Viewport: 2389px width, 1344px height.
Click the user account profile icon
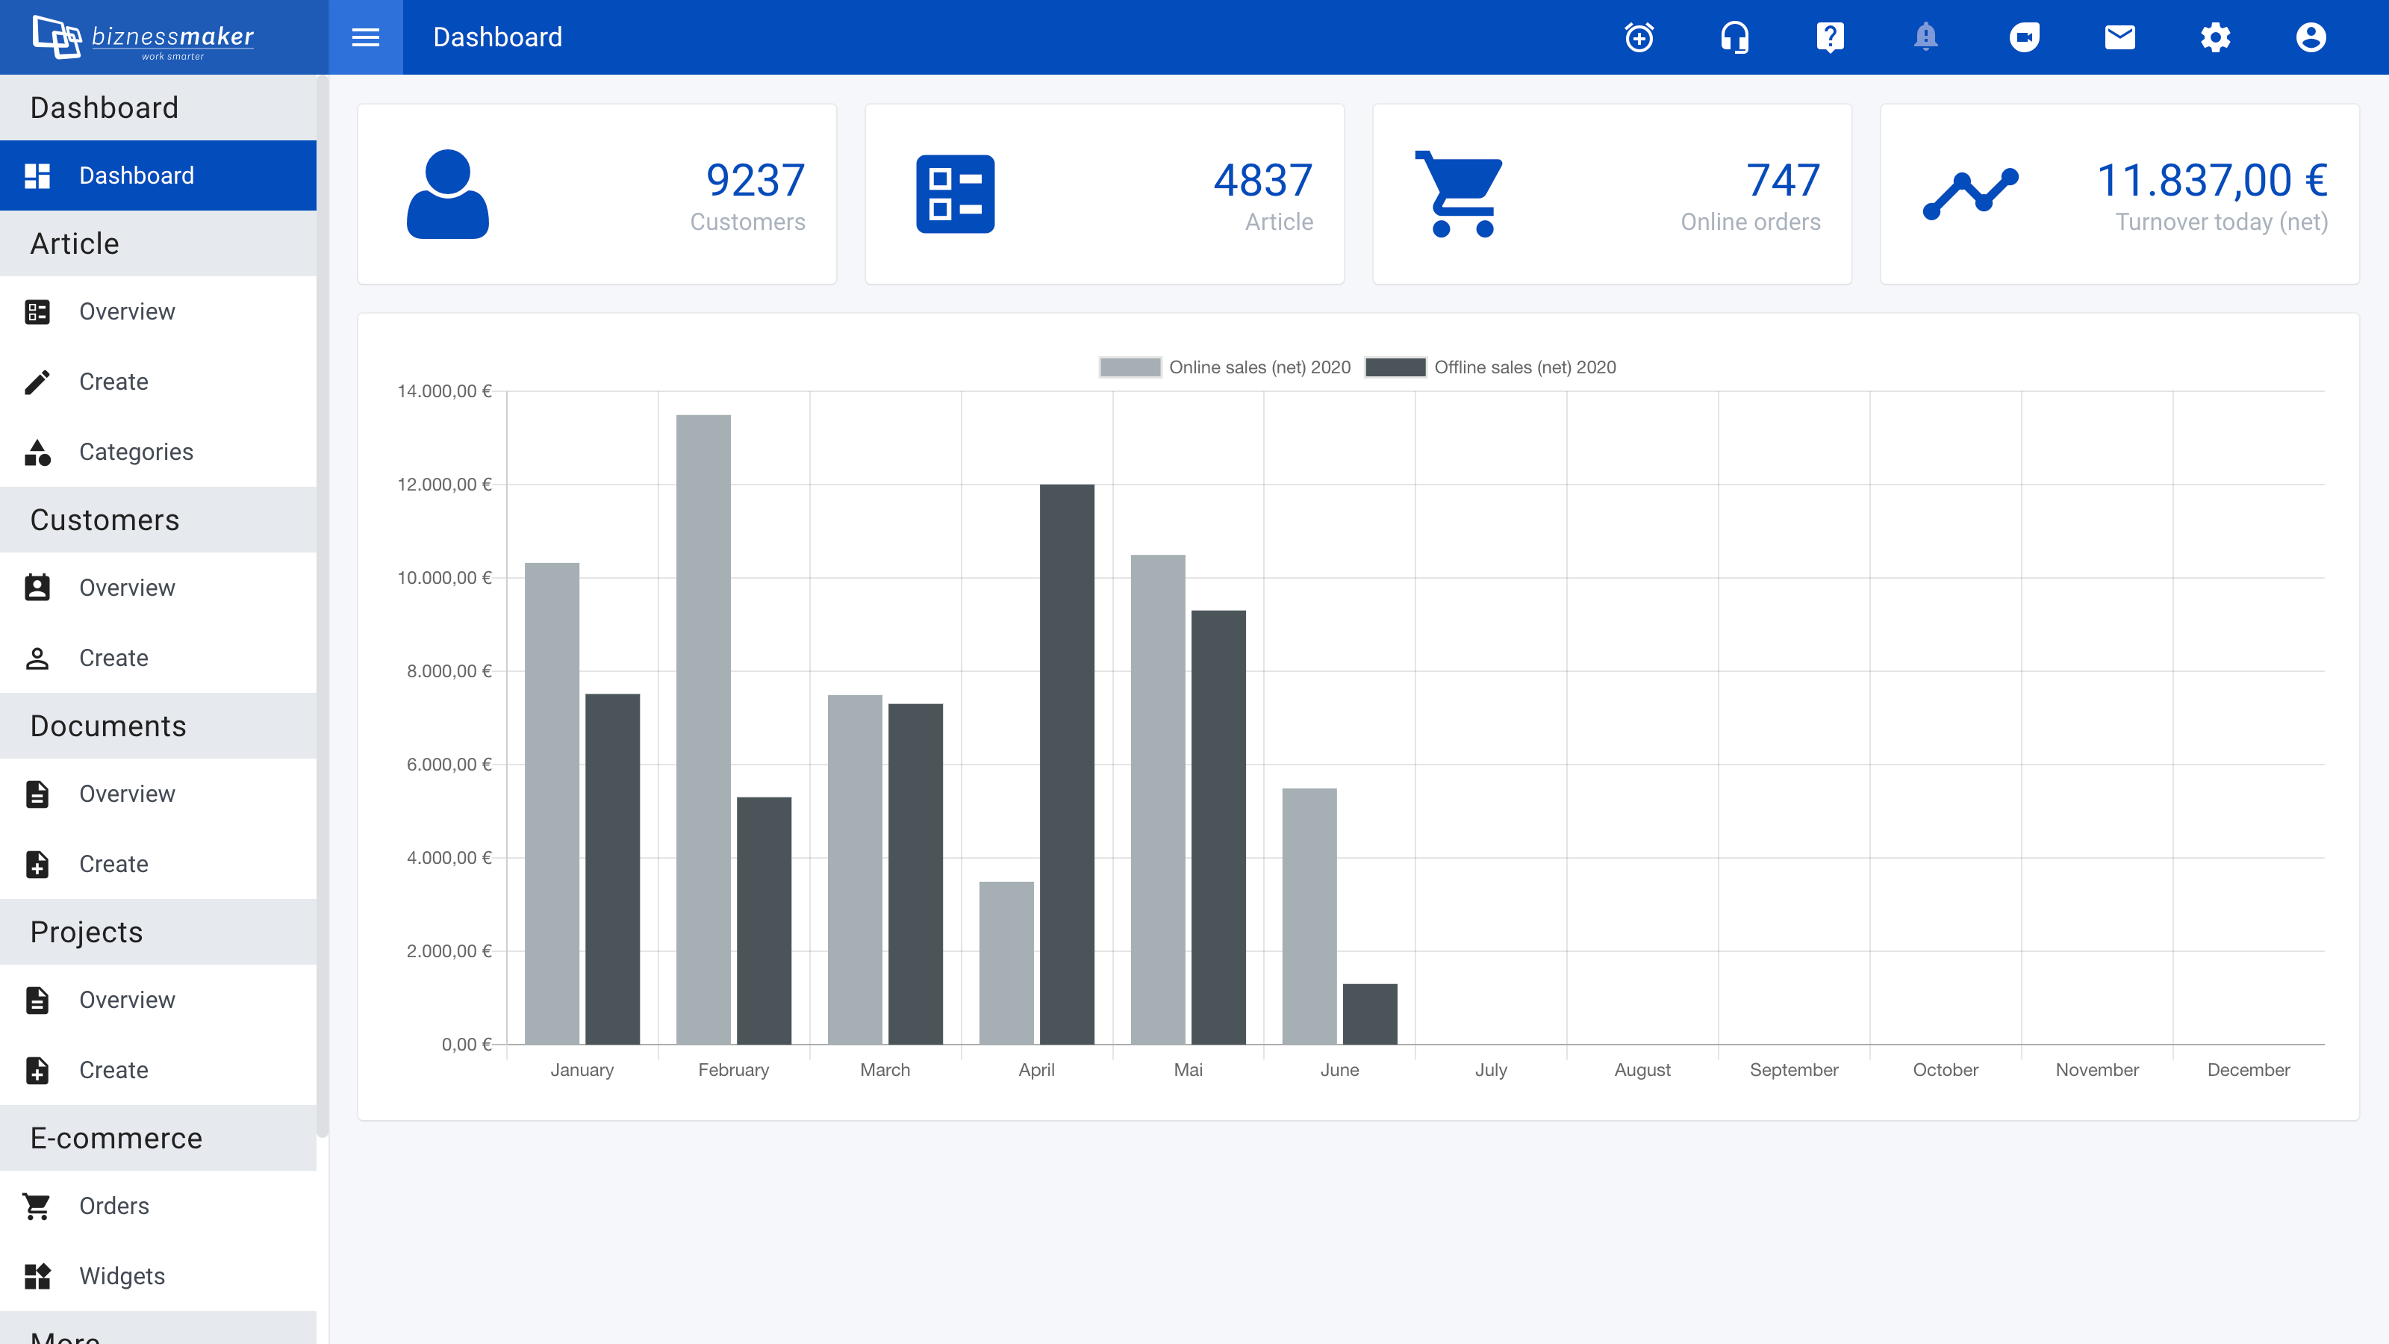2311,37
